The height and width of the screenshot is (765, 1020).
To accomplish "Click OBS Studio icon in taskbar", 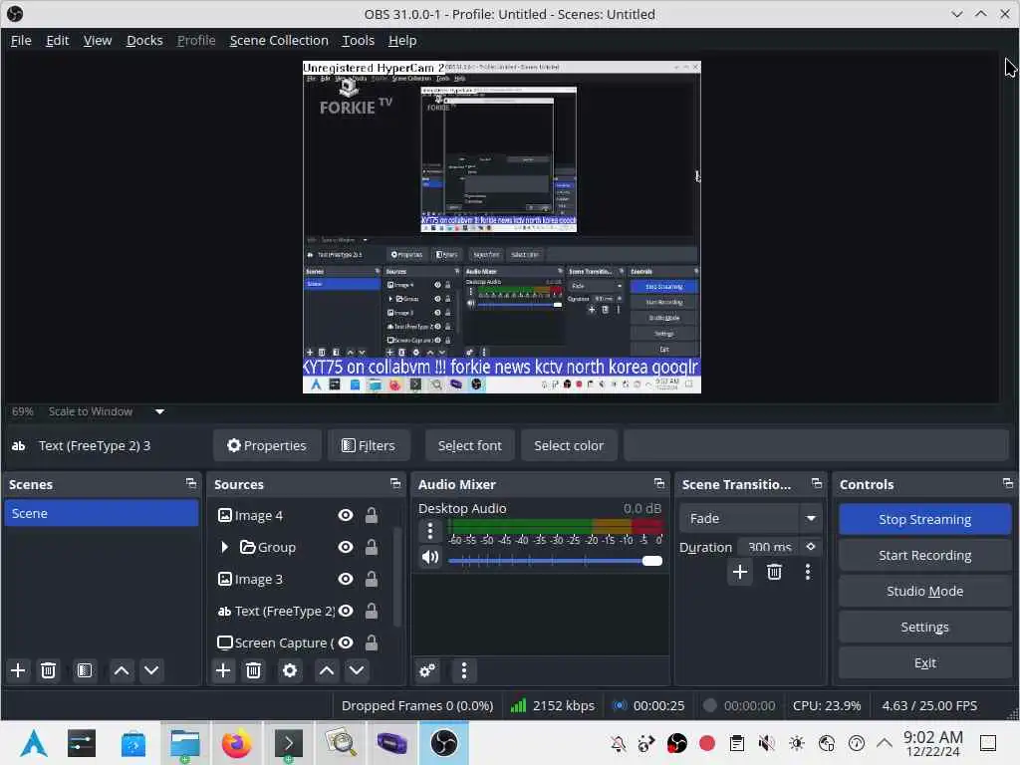I will pos(444,743).
